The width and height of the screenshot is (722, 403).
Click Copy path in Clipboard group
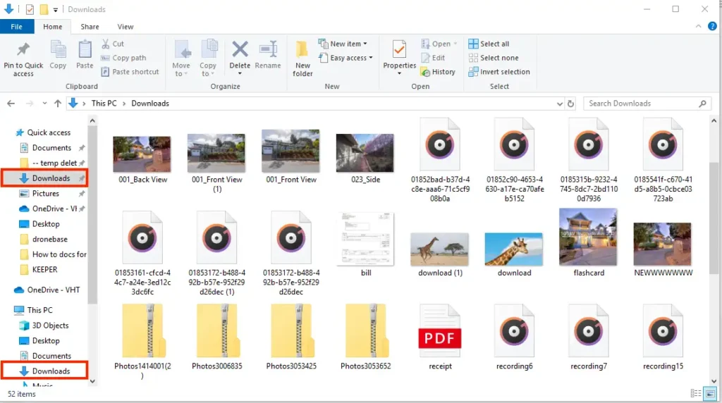[123, 58]
